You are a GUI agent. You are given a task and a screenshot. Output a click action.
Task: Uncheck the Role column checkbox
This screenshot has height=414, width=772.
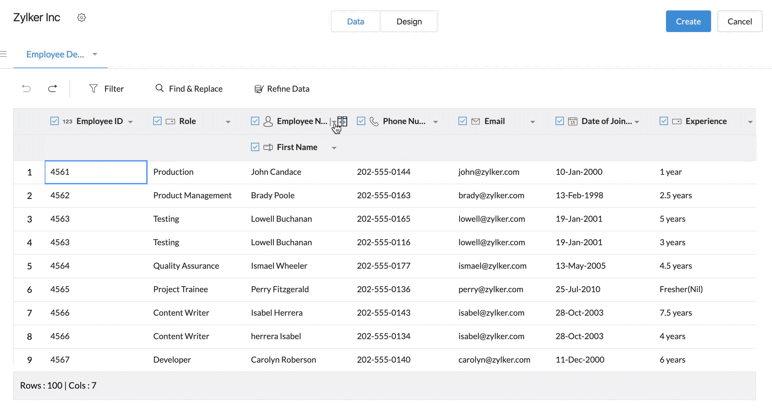[x=157, y=121]
